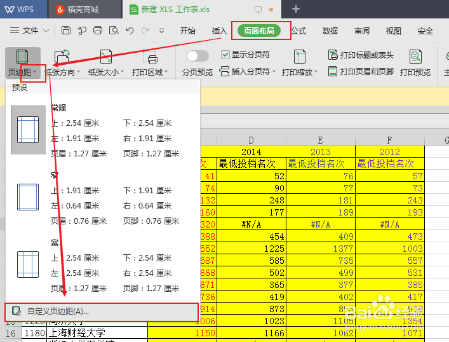Open the 插入分页符 dropdown arrow
449x342 pixels.
274,71
